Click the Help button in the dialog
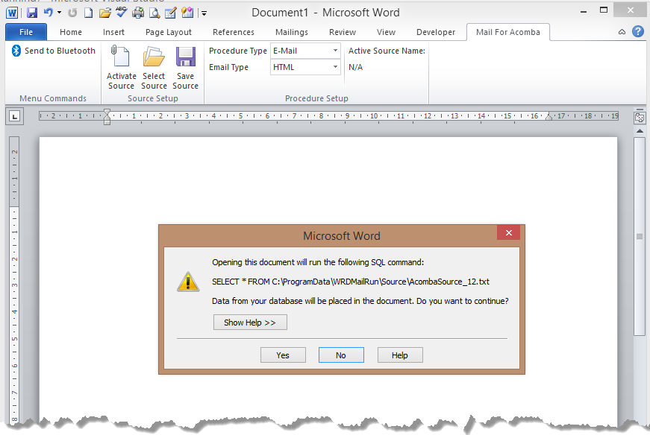Image resolution: width=650 pixels, height=435 pixels. point(400,355)
